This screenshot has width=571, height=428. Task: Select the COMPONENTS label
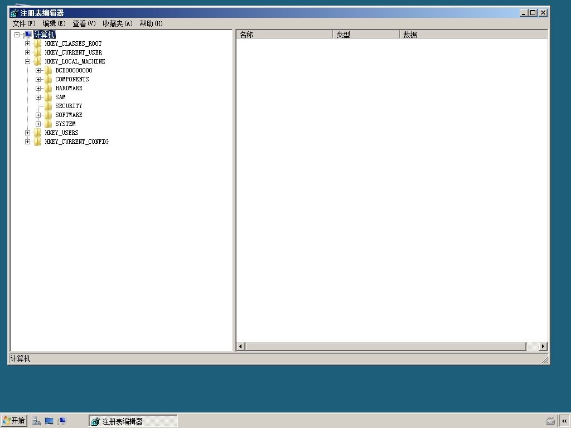point(72,79)
